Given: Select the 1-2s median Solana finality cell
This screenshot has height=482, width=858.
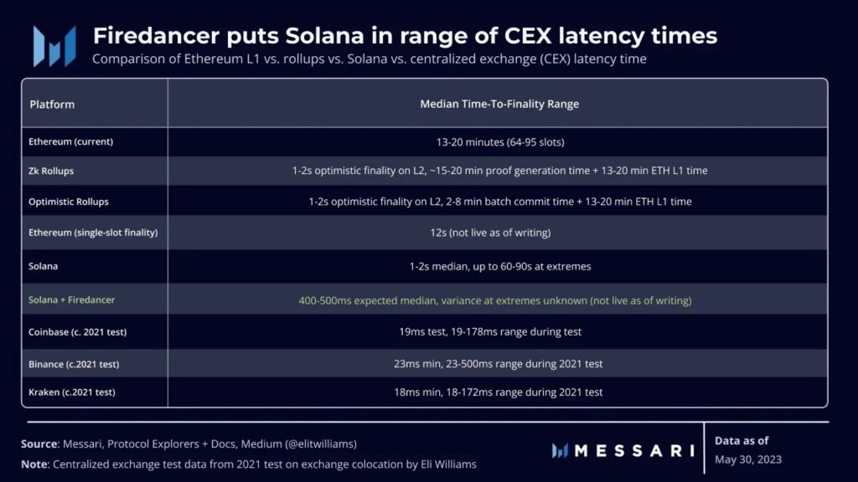Looking at the screenshot, I should point(499,266).
